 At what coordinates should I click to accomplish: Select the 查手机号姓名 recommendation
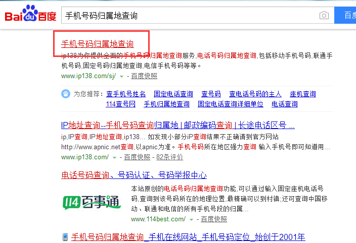126,94
